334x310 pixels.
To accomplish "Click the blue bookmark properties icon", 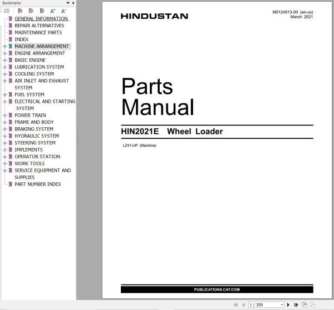I will (42, 11).
